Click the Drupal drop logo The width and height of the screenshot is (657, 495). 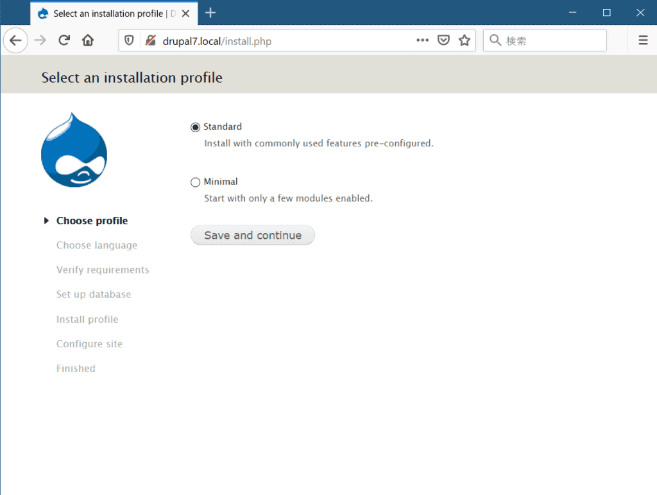(x=74, y=150)
